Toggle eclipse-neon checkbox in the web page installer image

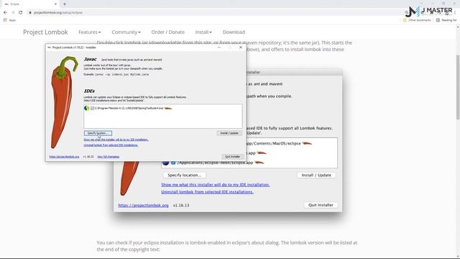[173, 163]
